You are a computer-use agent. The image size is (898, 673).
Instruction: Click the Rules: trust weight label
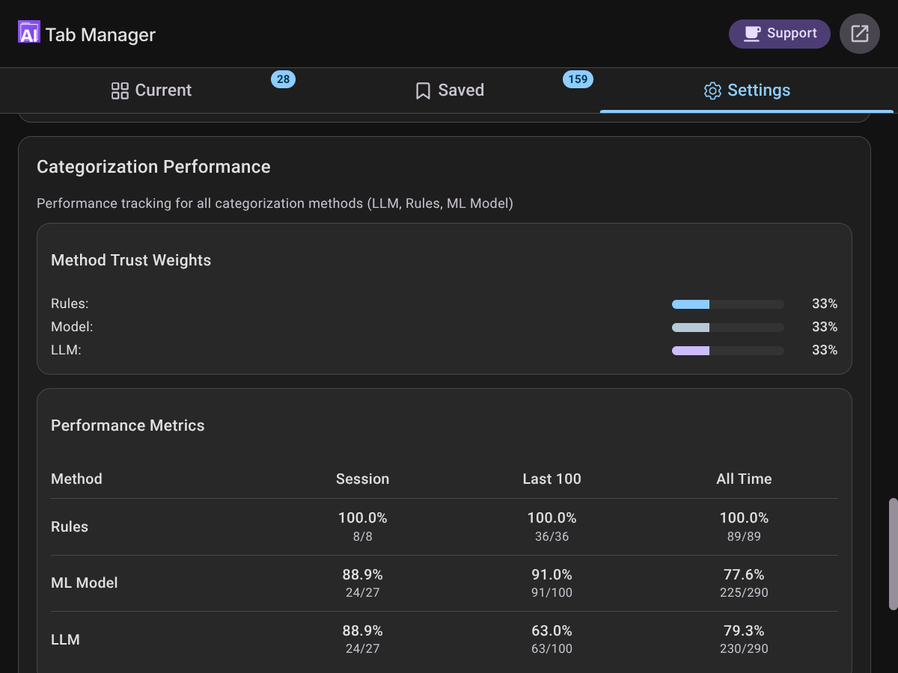(x=70, y=304)
